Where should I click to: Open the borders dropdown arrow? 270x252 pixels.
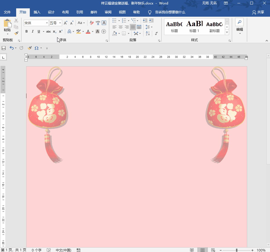pyautogui.click(x=128, y=33)
